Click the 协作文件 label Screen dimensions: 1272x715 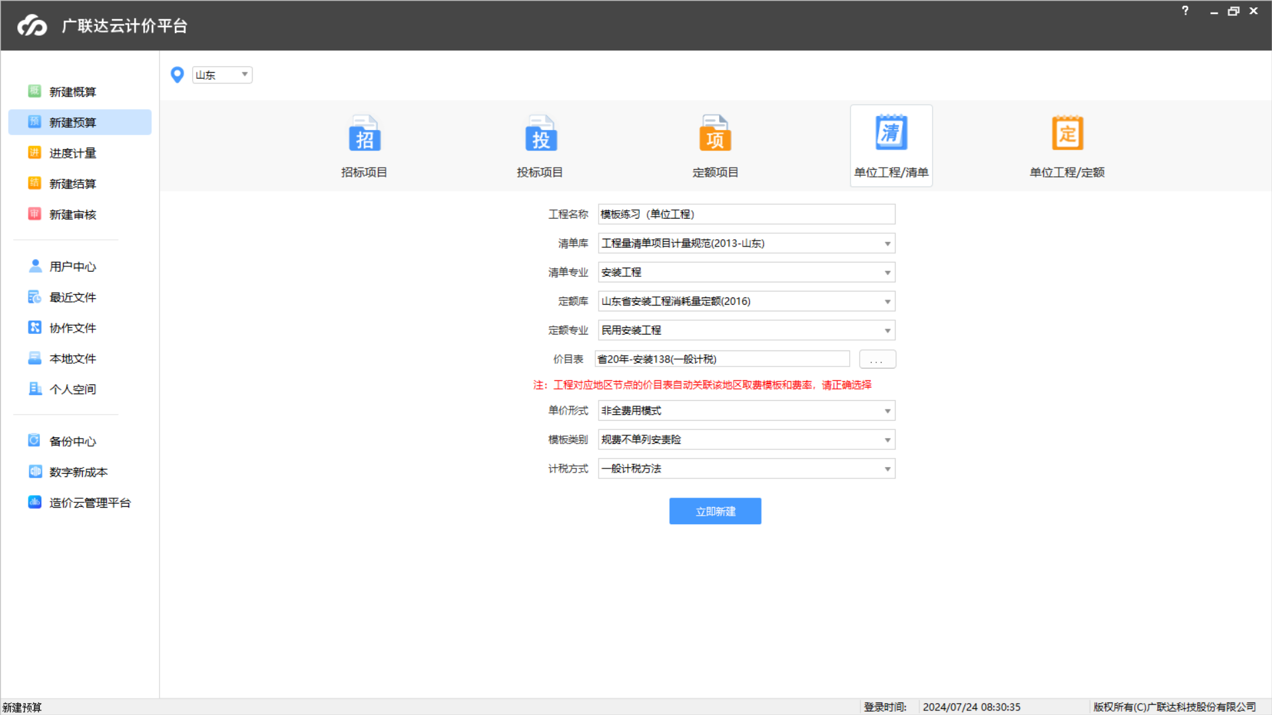(x=73, y=328)
